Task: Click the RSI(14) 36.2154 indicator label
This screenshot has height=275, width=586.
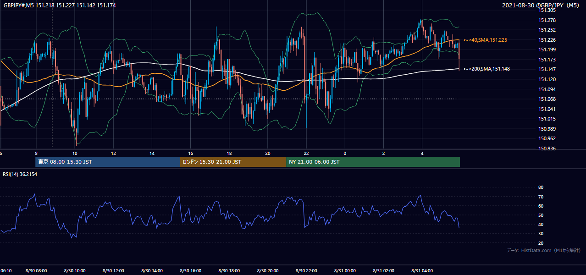Action: (20, 174)
